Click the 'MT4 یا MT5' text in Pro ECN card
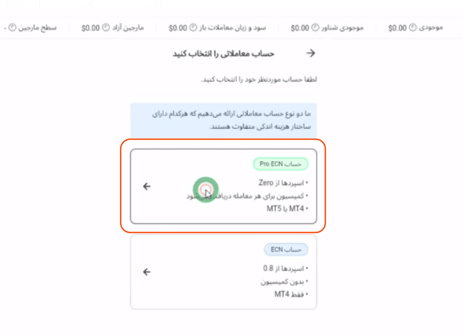Image resolution: width=463 pixels, height=335 pixels. tap(285, 209)
